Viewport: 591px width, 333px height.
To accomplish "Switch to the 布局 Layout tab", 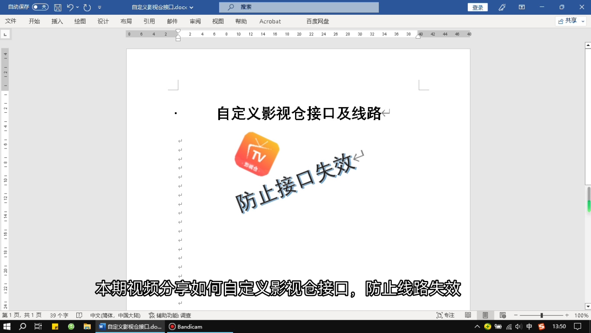I will pyautogui.click(x=126, y=21).
